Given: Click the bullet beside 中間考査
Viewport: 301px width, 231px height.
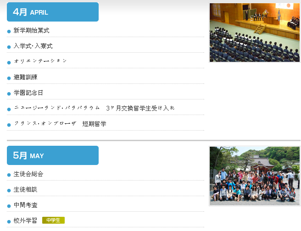Looking at the screenshot, I should pos(9,206).
